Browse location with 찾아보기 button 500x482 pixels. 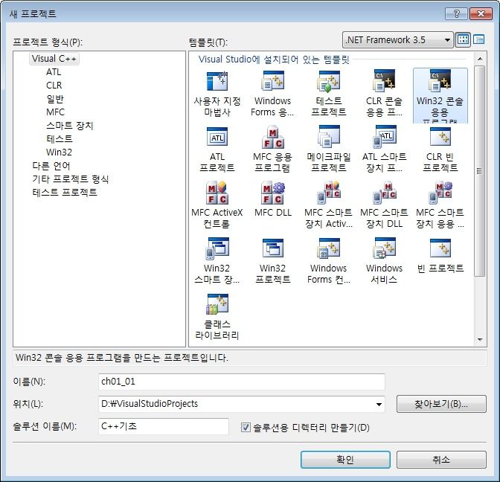441,404
